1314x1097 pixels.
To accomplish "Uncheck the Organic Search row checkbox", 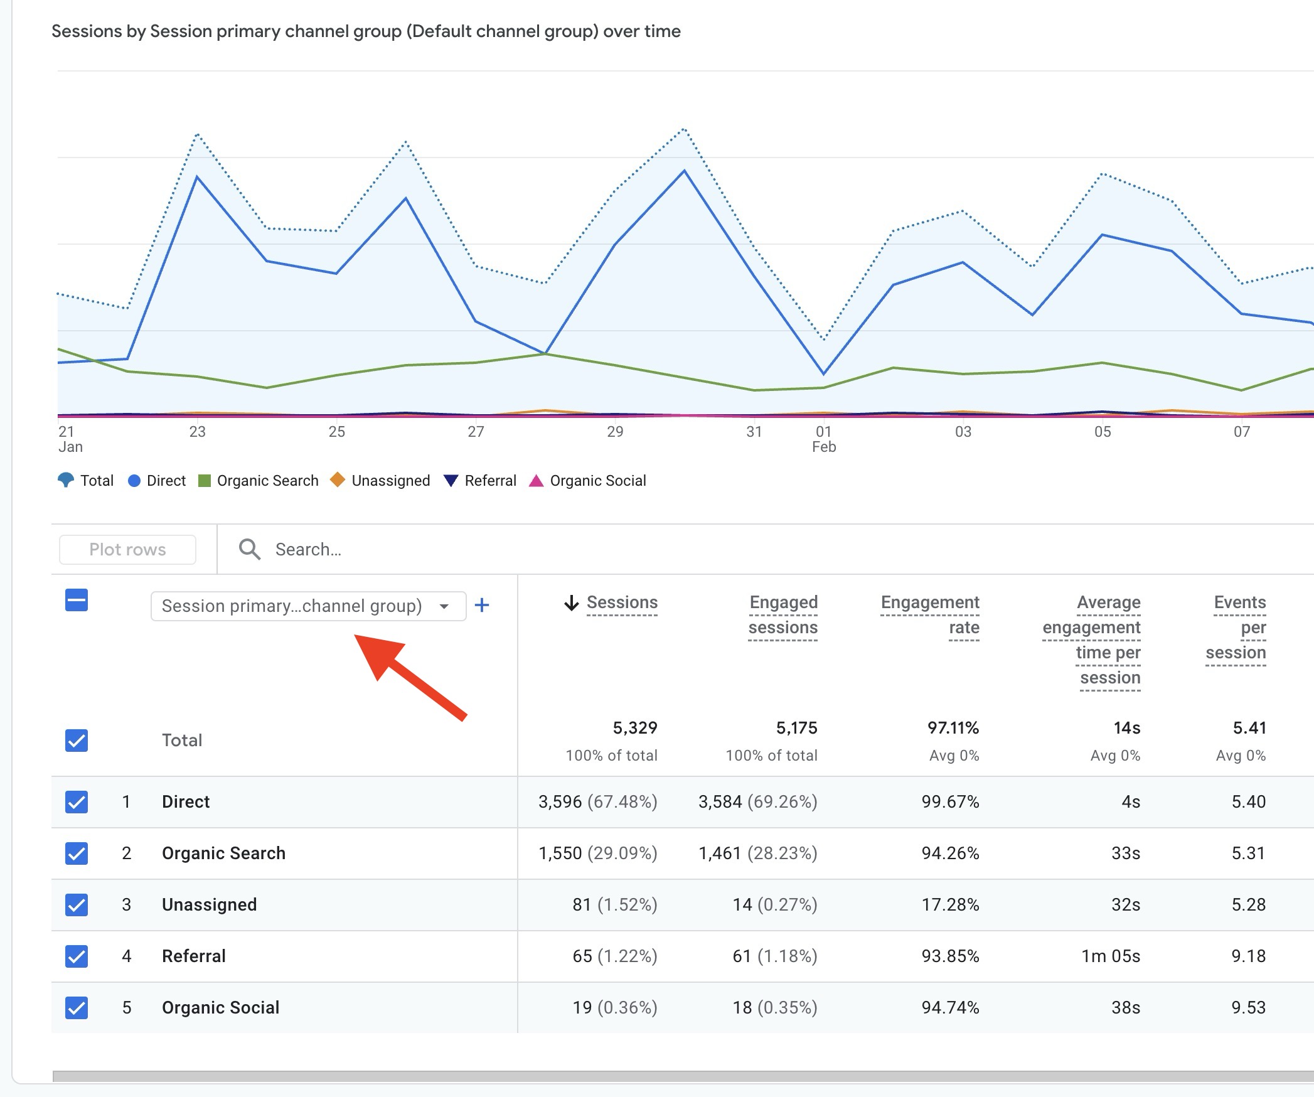I will (77, 854).
